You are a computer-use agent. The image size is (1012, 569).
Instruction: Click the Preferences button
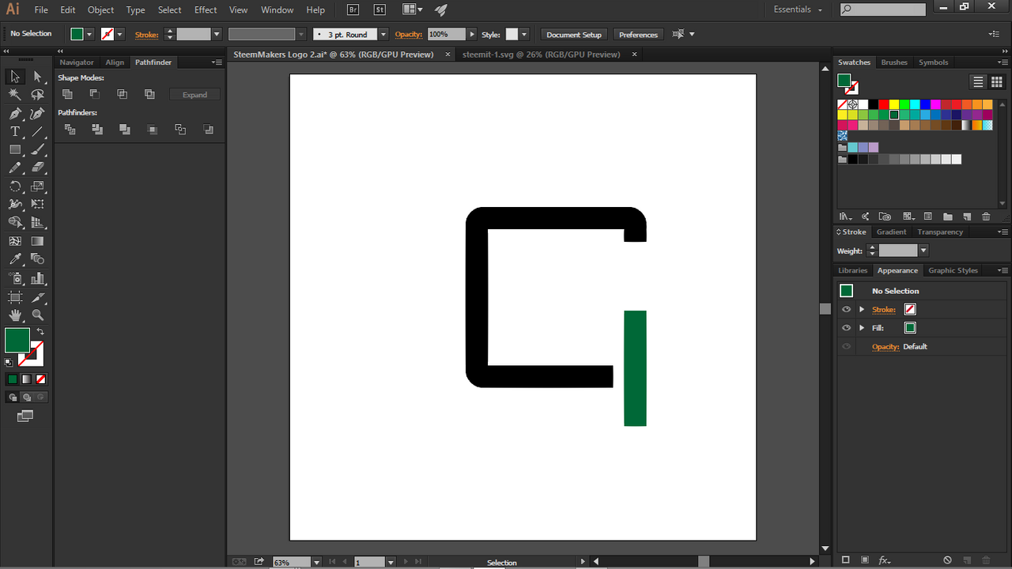(638, 35)
